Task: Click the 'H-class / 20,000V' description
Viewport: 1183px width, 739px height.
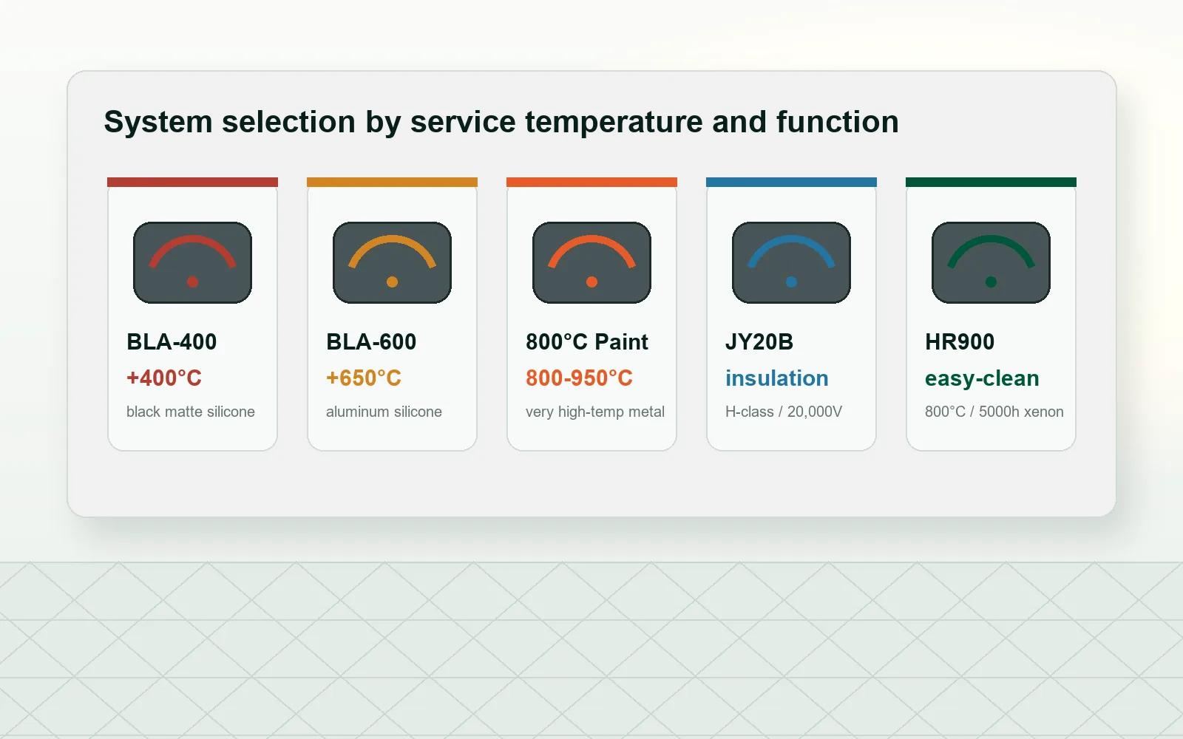Action: click(784, 412)
